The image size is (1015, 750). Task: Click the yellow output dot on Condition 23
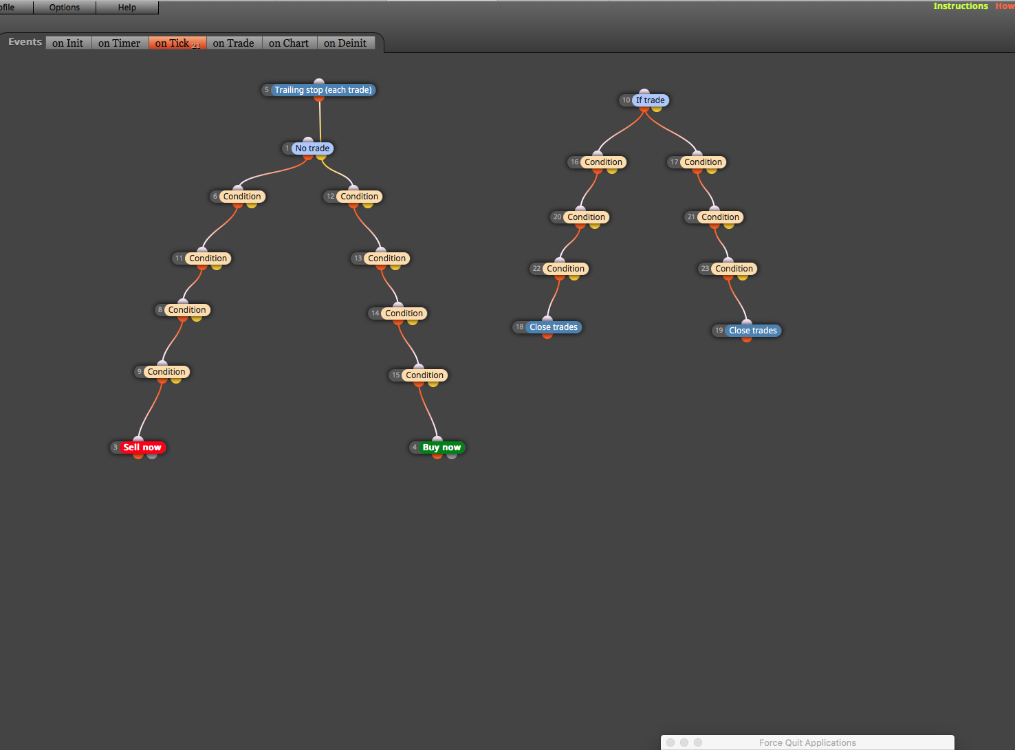click(743, 276)
